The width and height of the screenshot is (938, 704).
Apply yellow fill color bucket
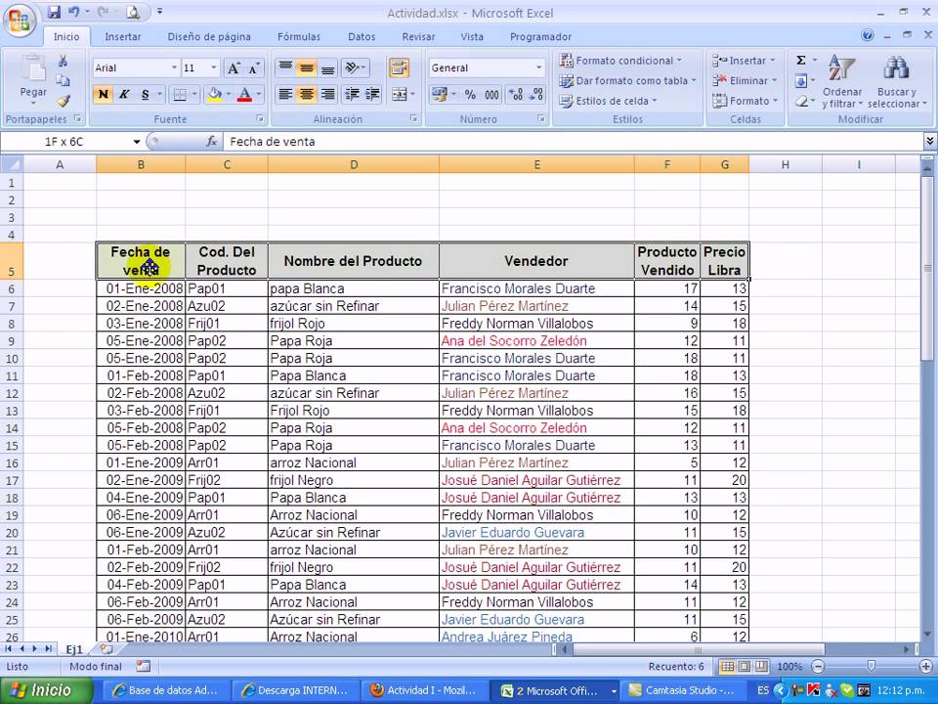(214, 94)
